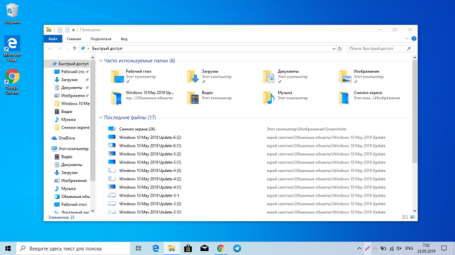
Task: Open Windows 10 May 2019 Up... folder
Action: (142, 98)
